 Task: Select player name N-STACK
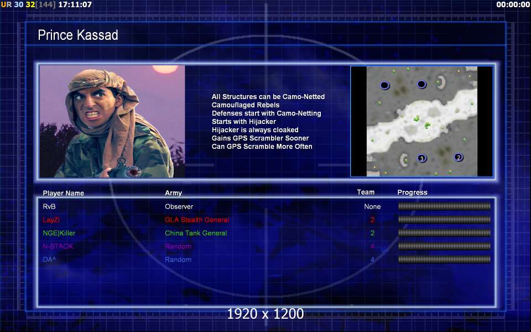tap(58, 246)
